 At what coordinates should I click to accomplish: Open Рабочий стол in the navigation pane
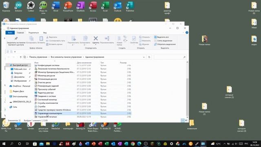[x=20, y=69]
